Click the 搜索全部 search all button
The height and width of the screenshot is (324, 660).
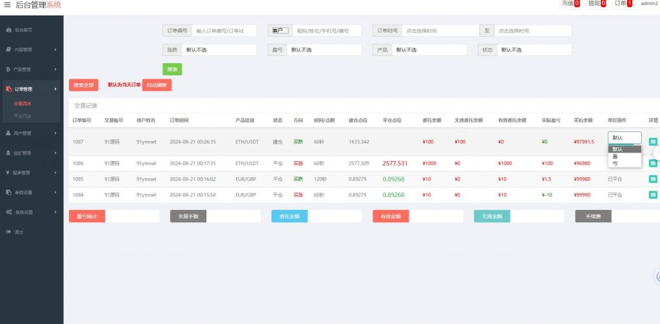click(83, 85)
